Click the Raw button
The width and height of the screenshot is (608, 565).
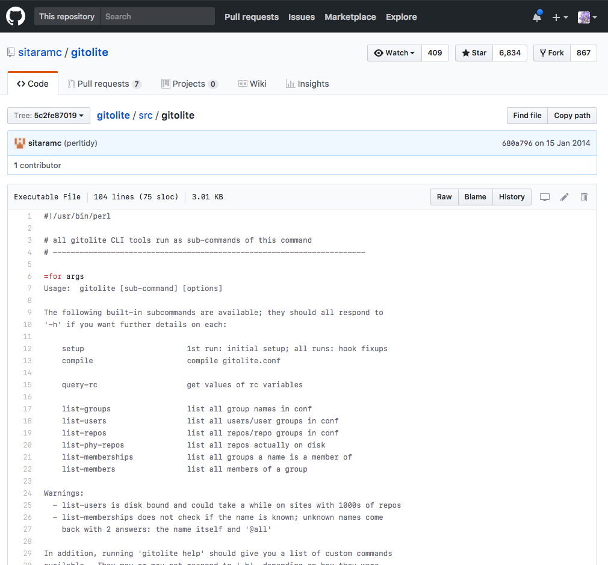(444, 197)
